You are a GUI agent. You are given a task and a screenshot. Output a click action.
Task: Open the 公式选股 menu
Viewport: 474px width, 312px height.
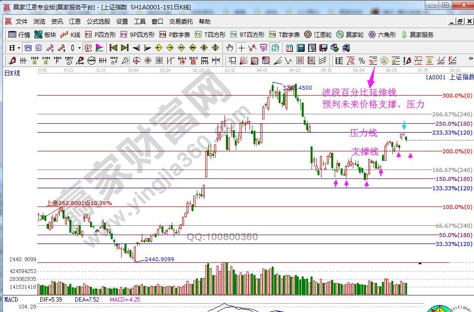98,22
